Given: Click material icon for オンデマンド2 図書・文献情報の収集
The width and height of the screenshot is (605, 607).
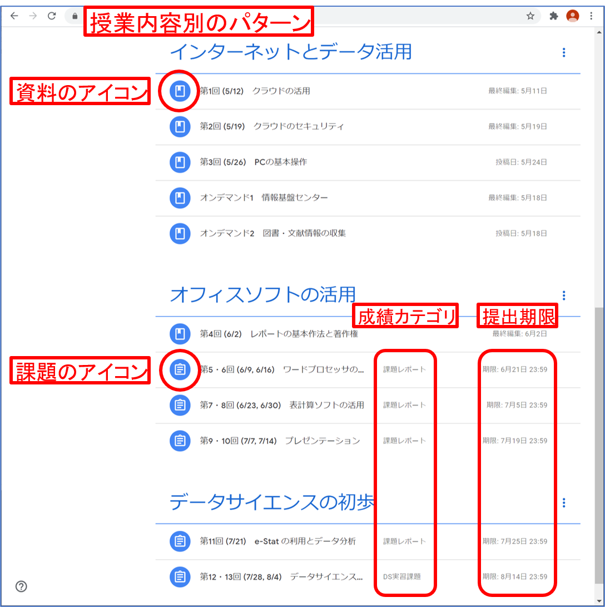Looking at the screenshot, I should click(180, 234).
